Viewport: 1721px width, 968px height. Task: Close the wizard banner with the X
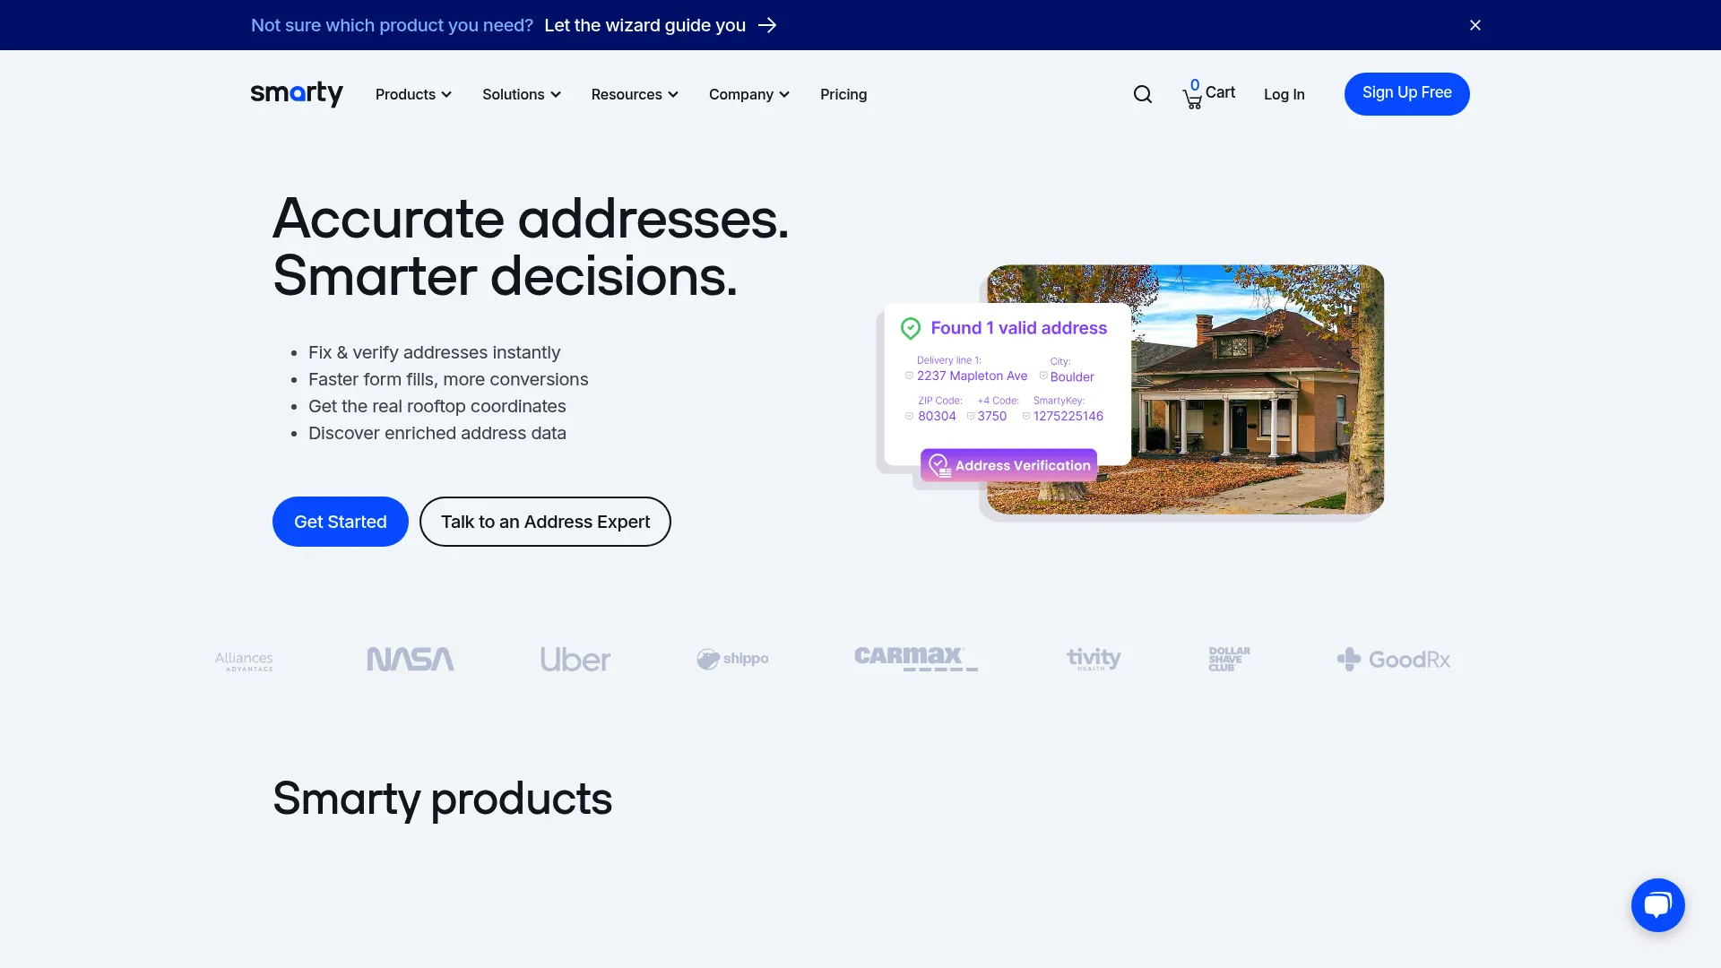pyautogui.click(x=1475, y=25)
